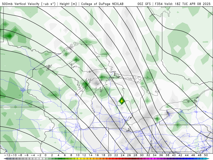This screenshot has width=213, height=160.
Task: Click the "F354" forecast hour label
Action: (x=159, y=4)
